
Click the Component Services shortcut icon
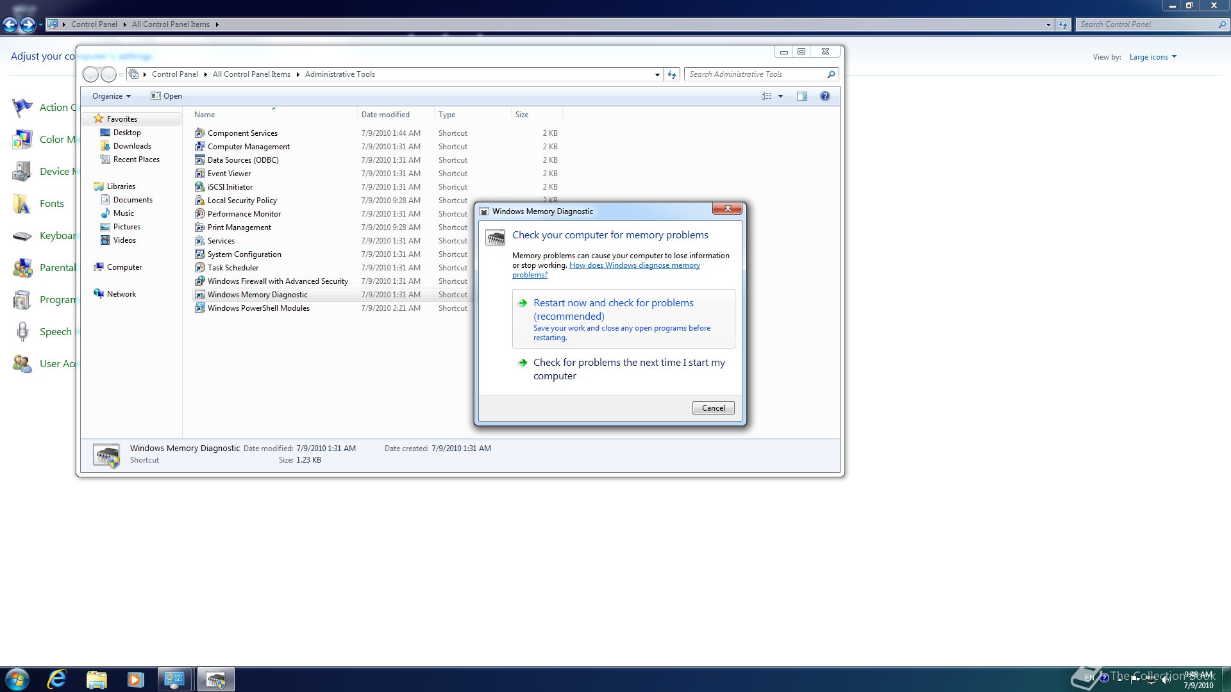(199, 133)
